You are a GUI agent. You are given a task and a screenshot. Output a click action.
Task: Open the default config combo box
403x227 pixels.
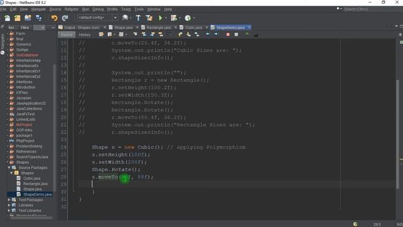click(97, 18)
